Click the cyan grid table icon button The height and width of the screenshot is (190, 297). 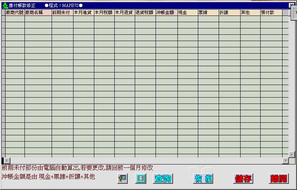tap(141, 179)
